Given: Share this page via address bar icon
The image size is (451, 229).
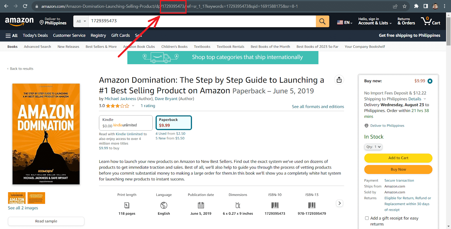Looking at the screenshot, I should tap(395, 6).
